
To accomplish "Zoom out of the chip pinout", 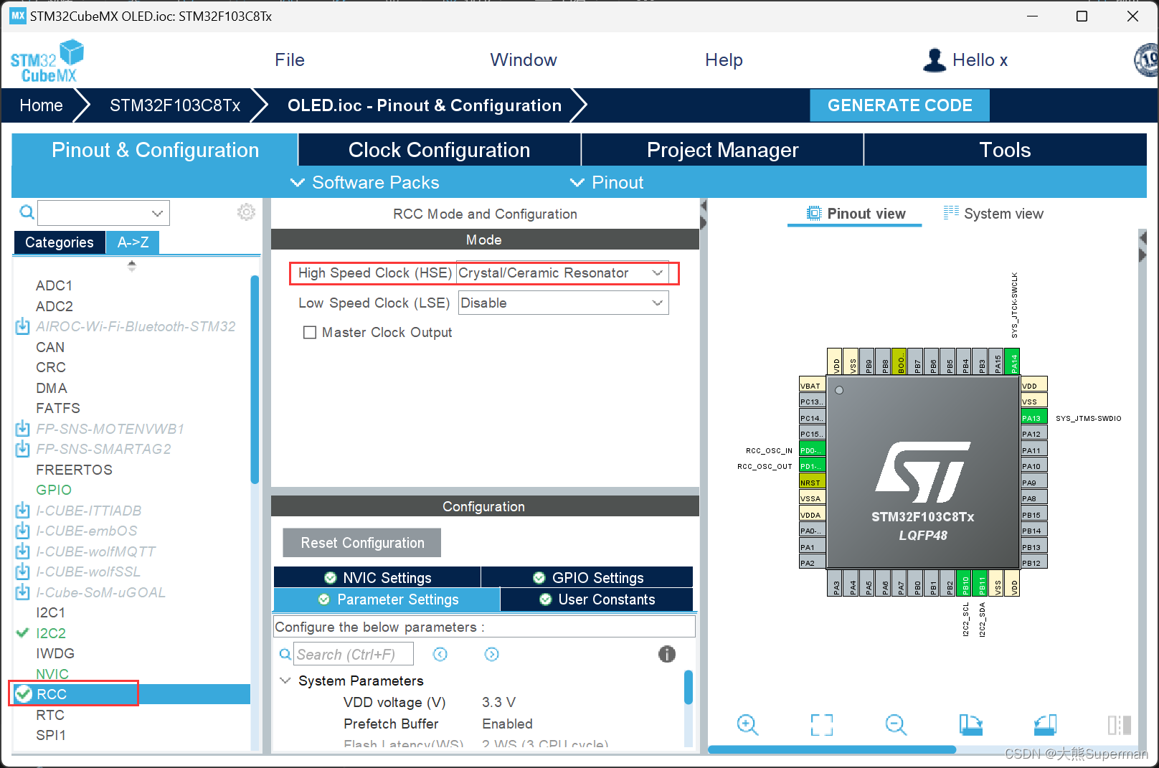I will pos(896,724).
